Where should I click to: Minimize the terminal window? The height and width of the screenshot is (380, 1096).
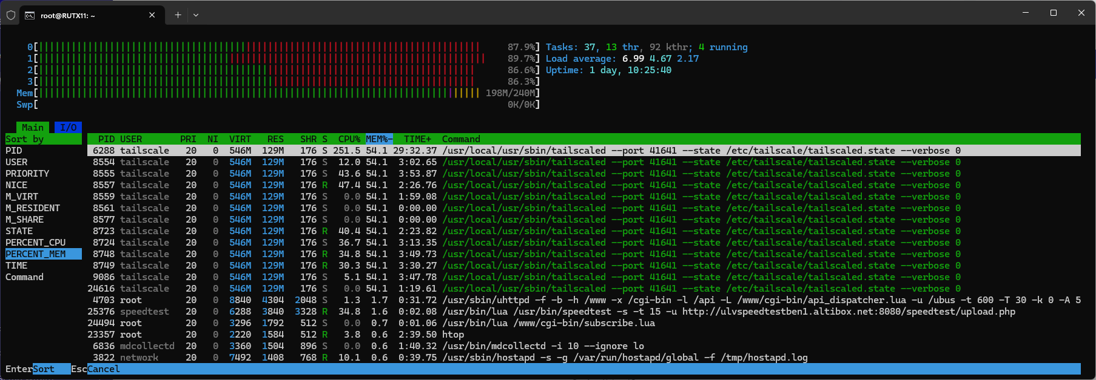point(1026,13)
